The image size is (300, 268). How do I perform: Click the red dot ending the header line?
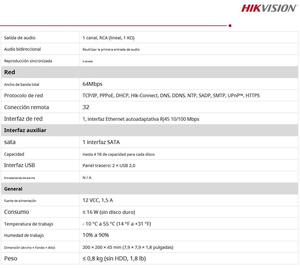230,26
